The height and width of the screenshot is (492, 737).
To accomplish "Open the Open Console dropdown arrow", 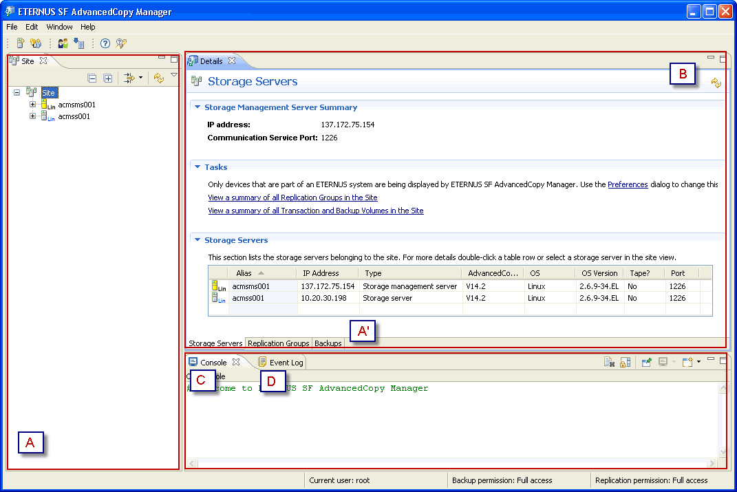I will [x=699, y=362].
